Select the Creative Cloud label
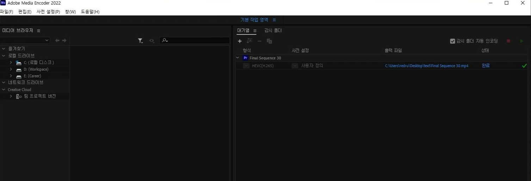The height and width of the screenshot is (181, 531). click(x=19, y=90)
